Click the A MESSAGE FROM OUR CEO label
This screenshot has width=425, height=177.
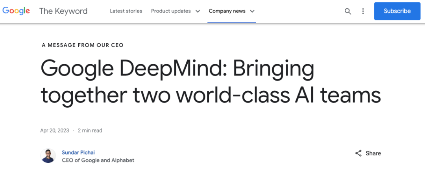[83, 45]
